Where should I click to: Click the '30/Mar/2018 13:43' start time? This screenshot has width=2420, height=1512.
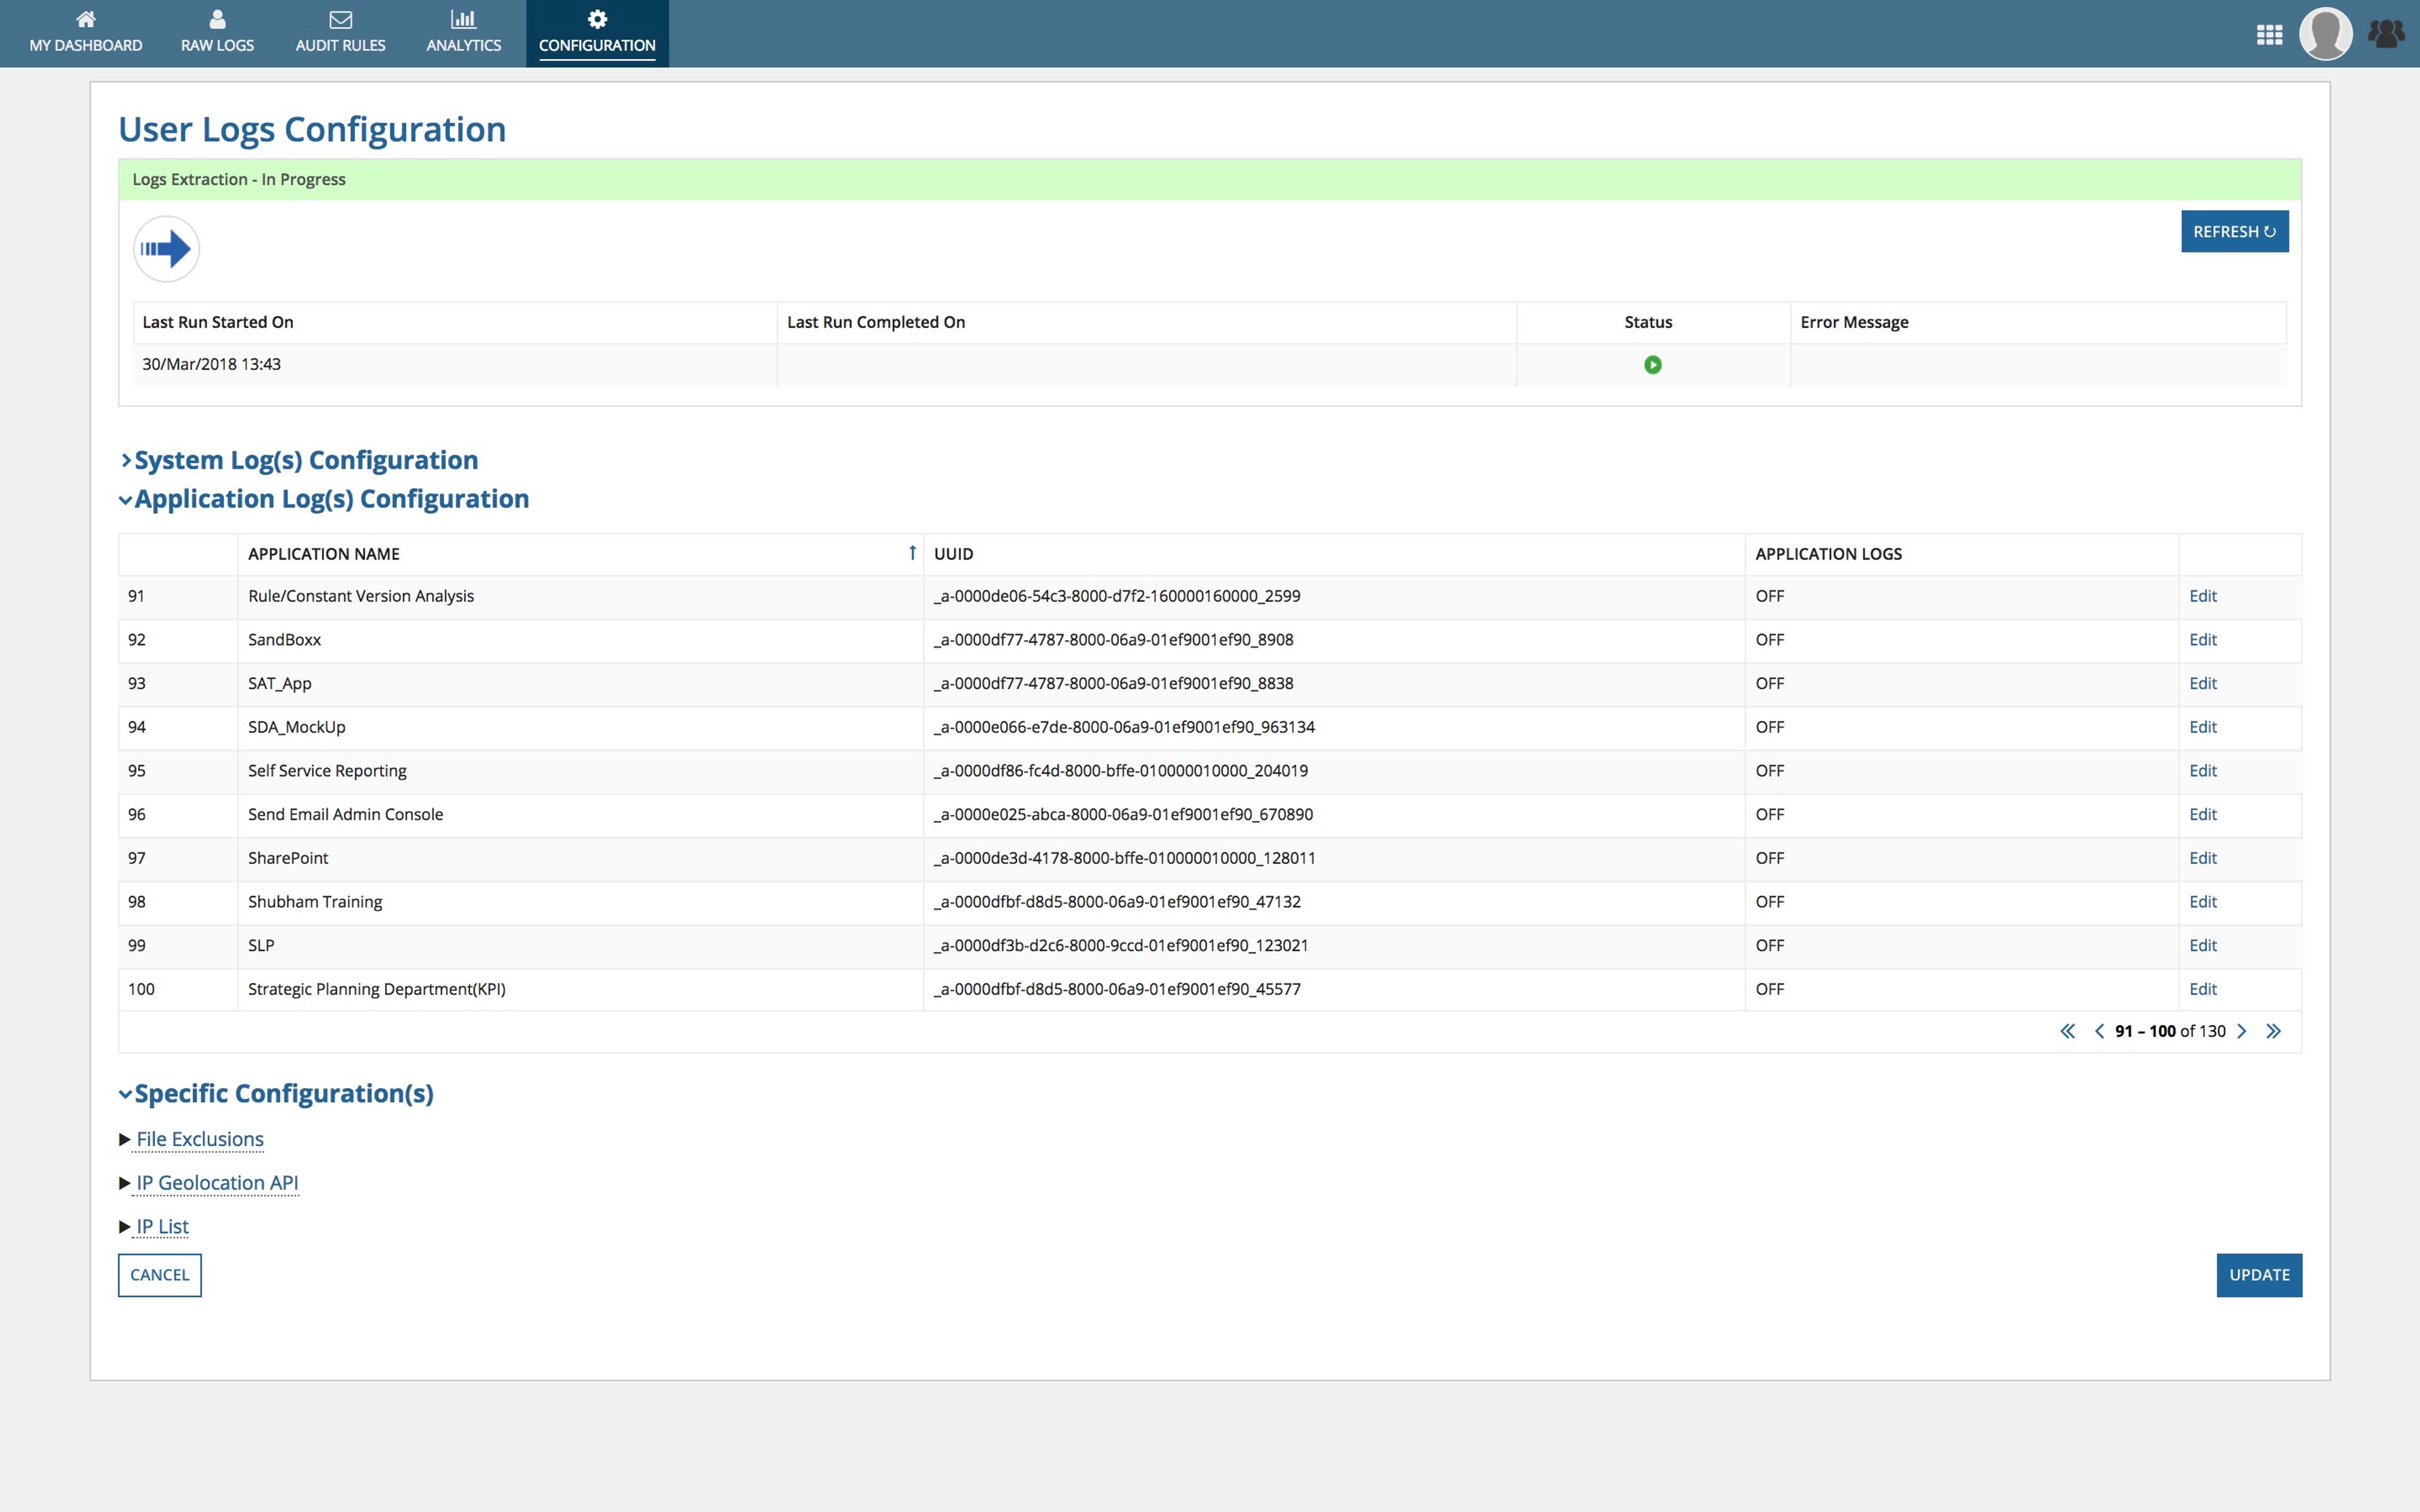click(x=211, y=364)
